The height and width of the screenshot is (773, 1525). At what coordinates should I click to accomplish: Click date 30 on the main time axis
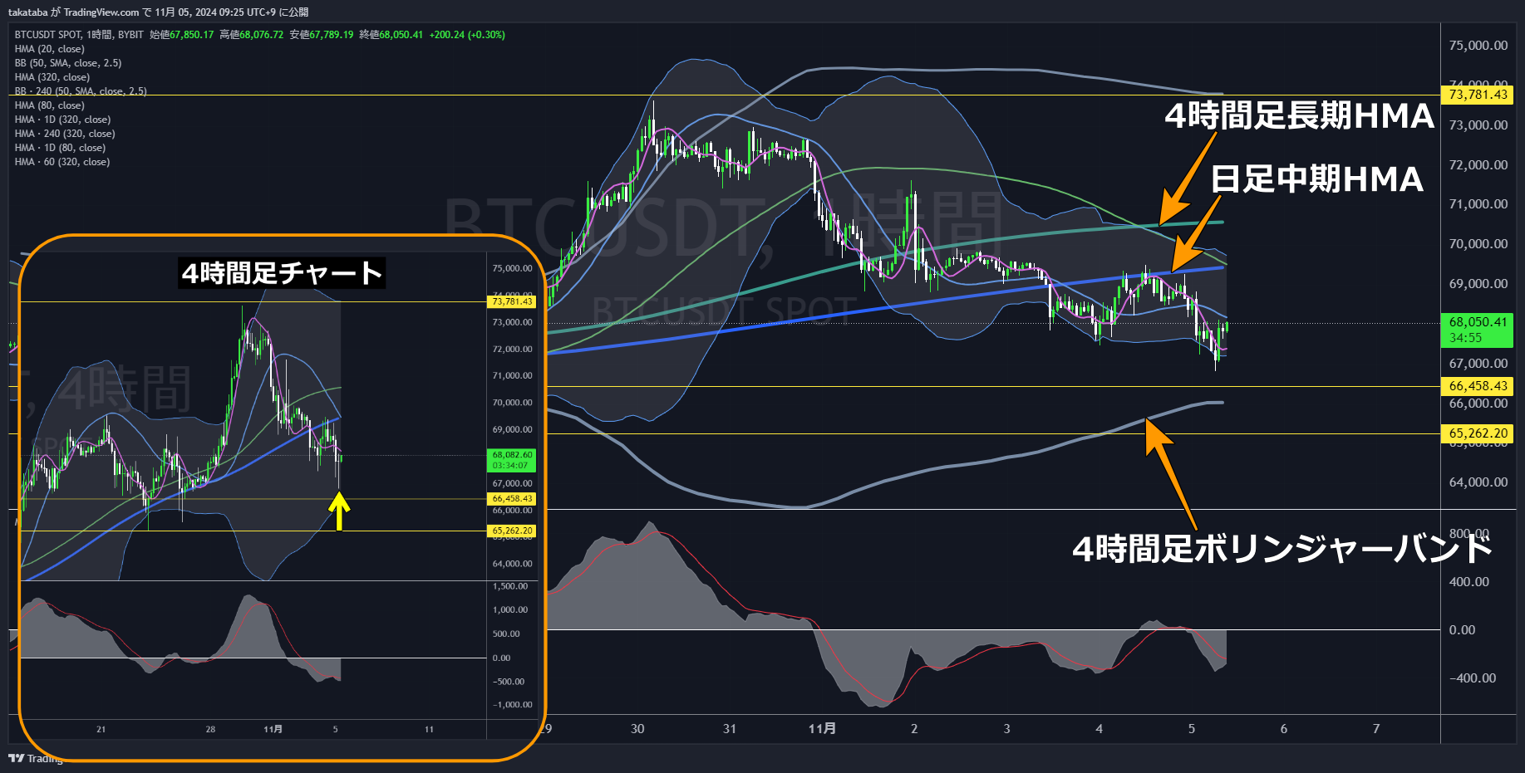click(x=637, y=729)
